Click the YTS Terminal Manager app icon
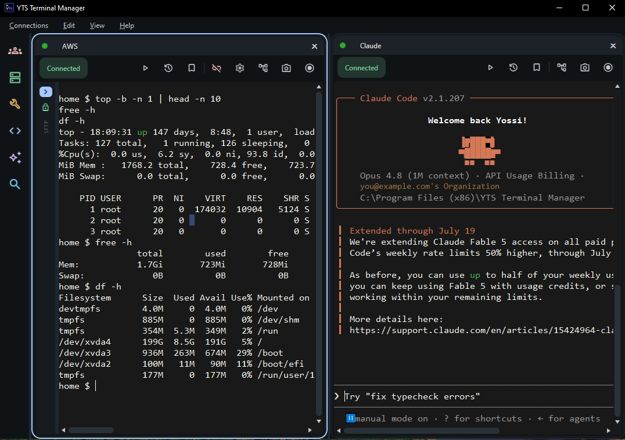 click(9, 8)
